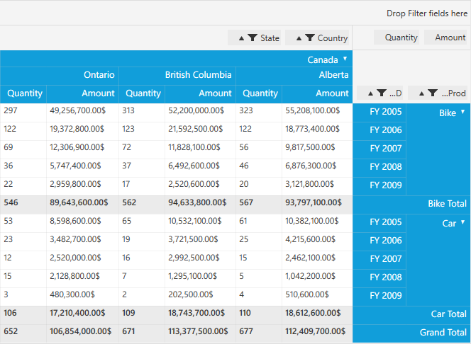
Task: Select the Car Total row header
Action: [x=411, y=314]
